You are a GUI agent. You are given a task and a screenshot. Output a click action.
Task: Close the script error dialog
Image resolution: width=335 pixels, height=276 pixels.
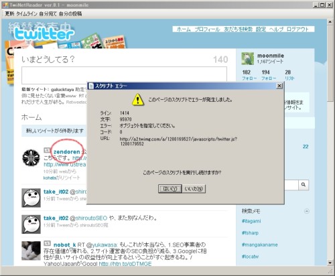coord(279,86)
